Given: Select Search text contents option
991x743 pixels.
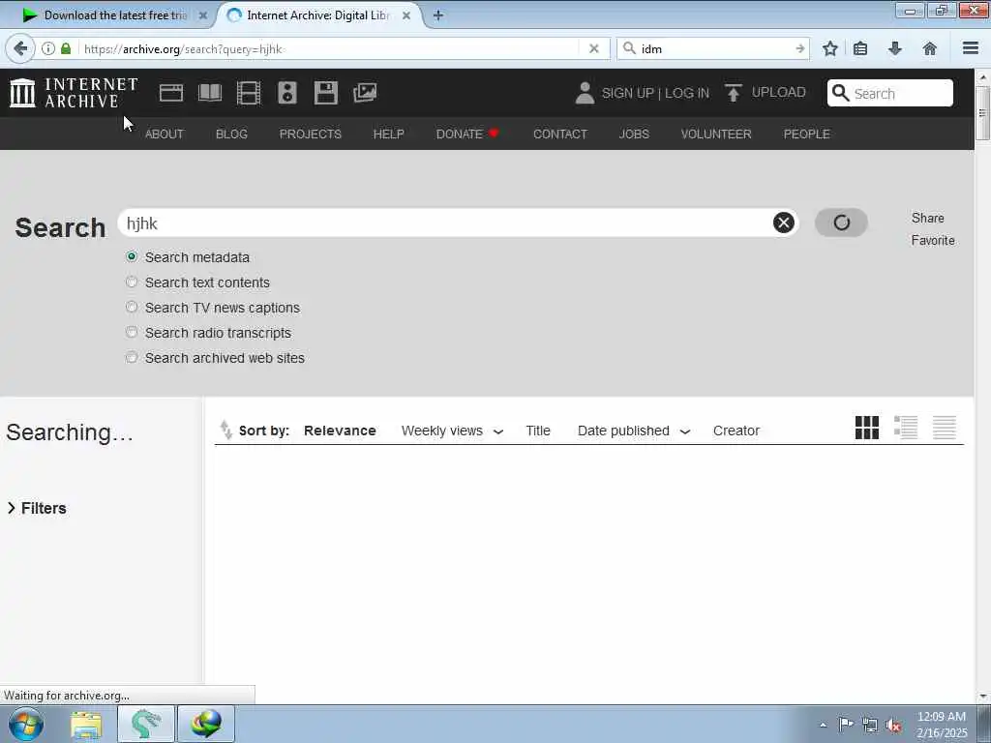Looking at the screenshot, I should click(x=132, y=282).
